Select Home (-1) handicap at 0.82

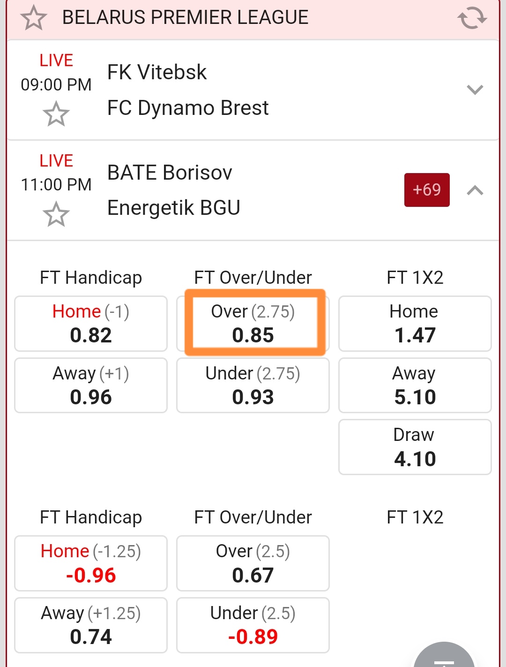(91, 324)
